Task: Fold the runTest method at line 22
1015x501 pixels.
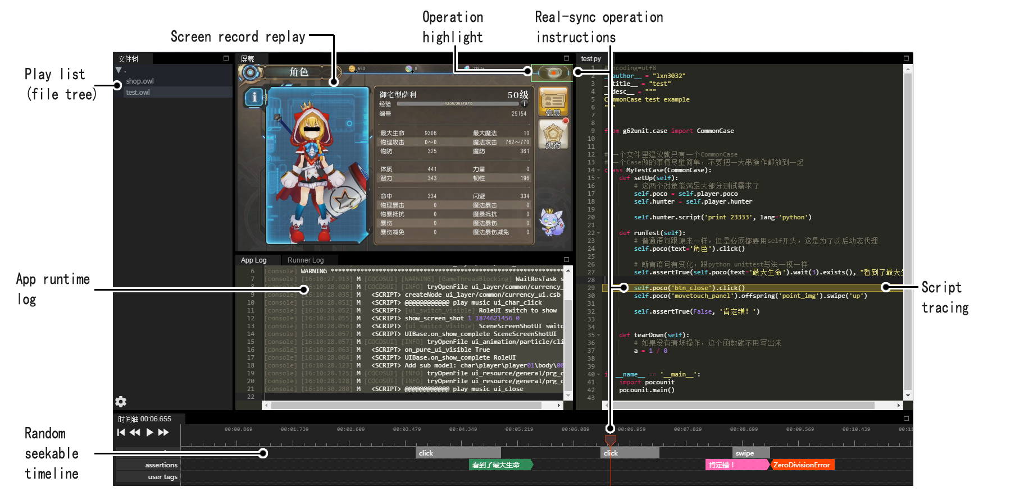Action: tap(599, 233)
